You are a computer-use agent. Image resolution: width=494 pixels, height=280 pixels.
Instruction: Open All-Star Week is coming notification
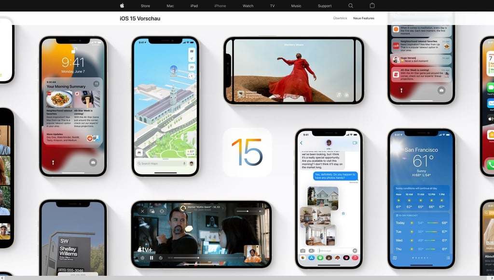click(x=421, y=75)
